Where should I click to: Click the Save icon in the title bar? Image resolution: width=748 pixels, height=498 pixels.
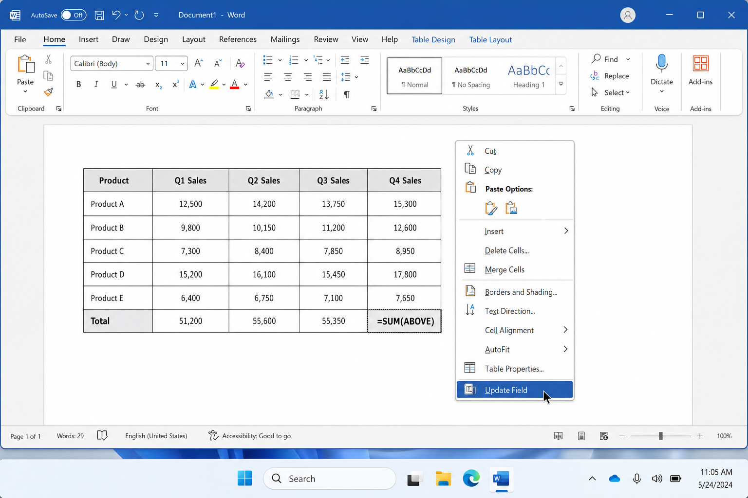coord(99,15)
